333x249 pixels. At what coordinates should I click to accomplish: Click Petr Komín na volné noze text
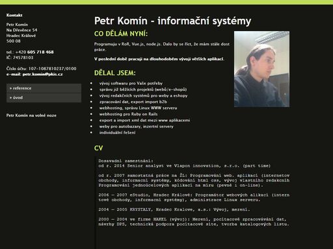pyautogui.click(x=31, y=115)
